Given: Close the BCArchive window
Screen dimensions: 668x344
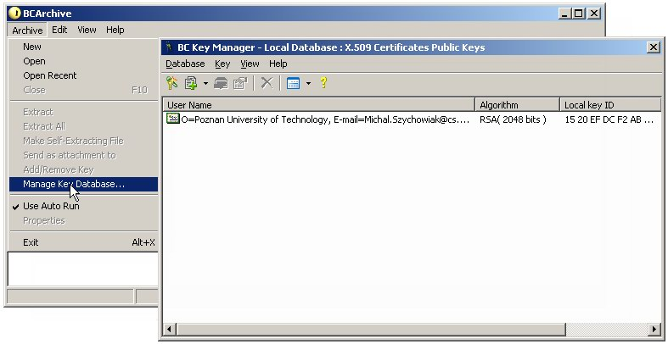Looking at the screenshot, I should tap(594, 14).
